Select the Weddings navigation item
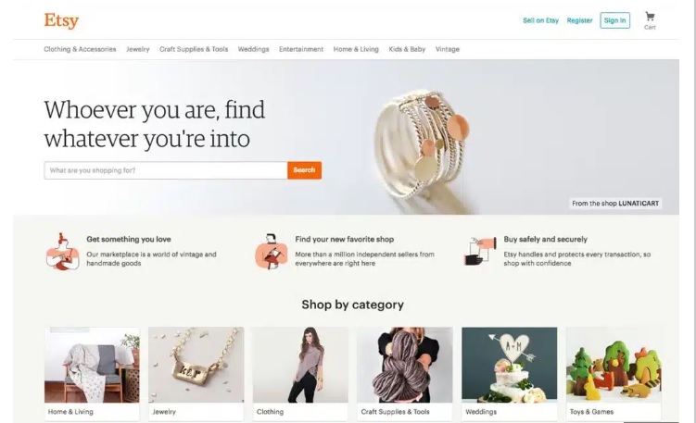The height and width of the screenshot is (423, 696). (x=253, y=49)
